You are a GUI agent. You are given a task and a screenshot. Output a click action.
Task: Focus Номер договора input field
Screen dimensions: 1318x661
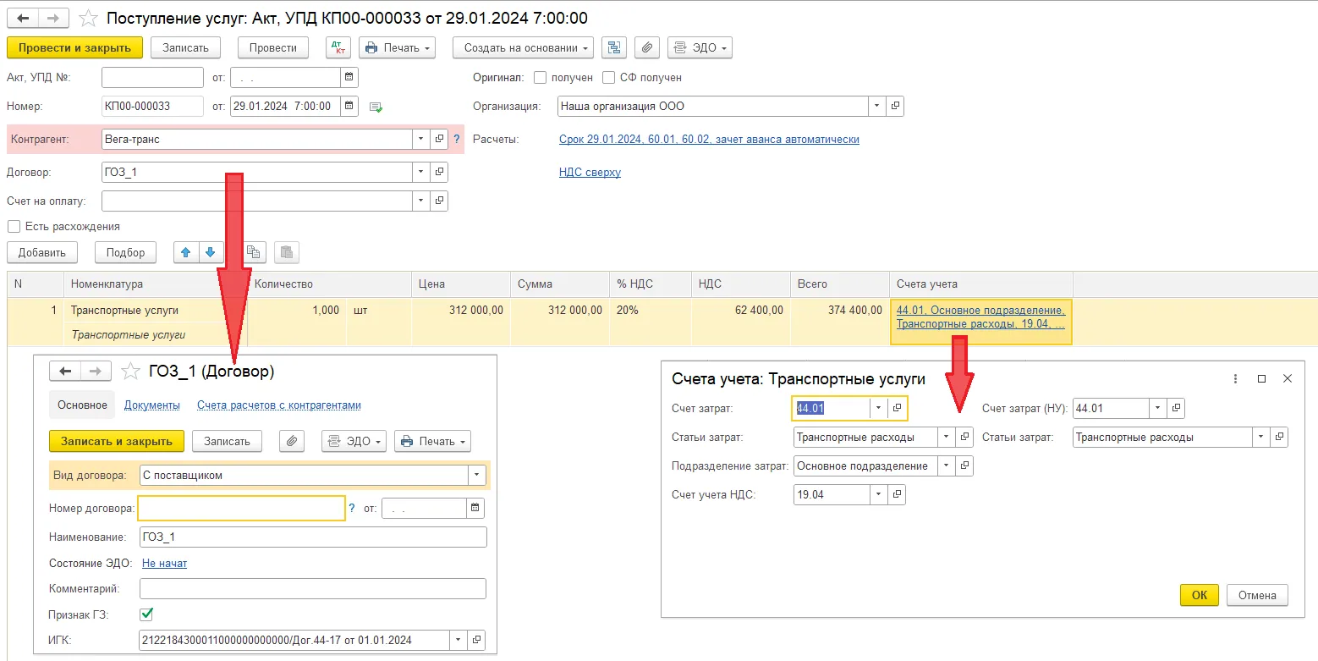(241, 508)
